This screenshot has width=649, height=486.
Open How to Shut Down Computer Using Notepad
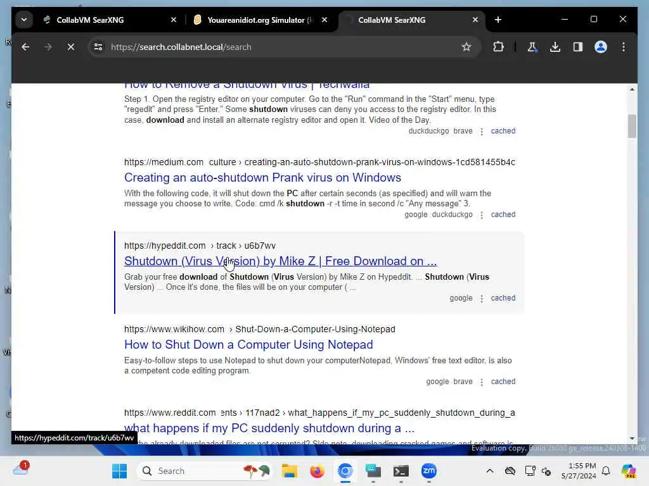click(x=248, y=345)
